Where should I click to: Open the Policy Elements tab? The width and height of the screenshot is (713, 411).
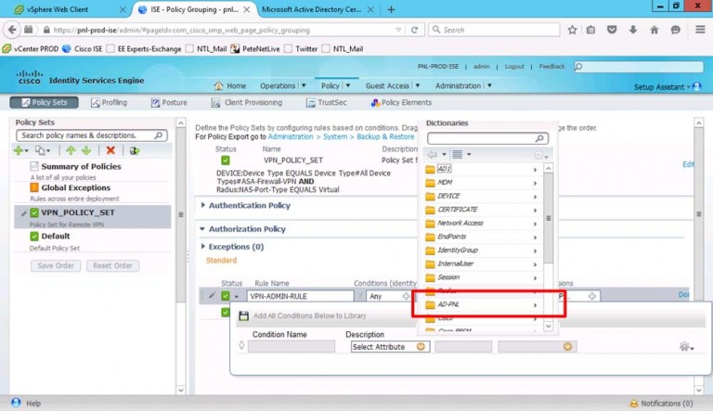(x=401, y=102)
